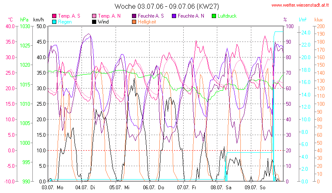Click the chart title Woche 03.07.06 - 09.07.06

167,6
